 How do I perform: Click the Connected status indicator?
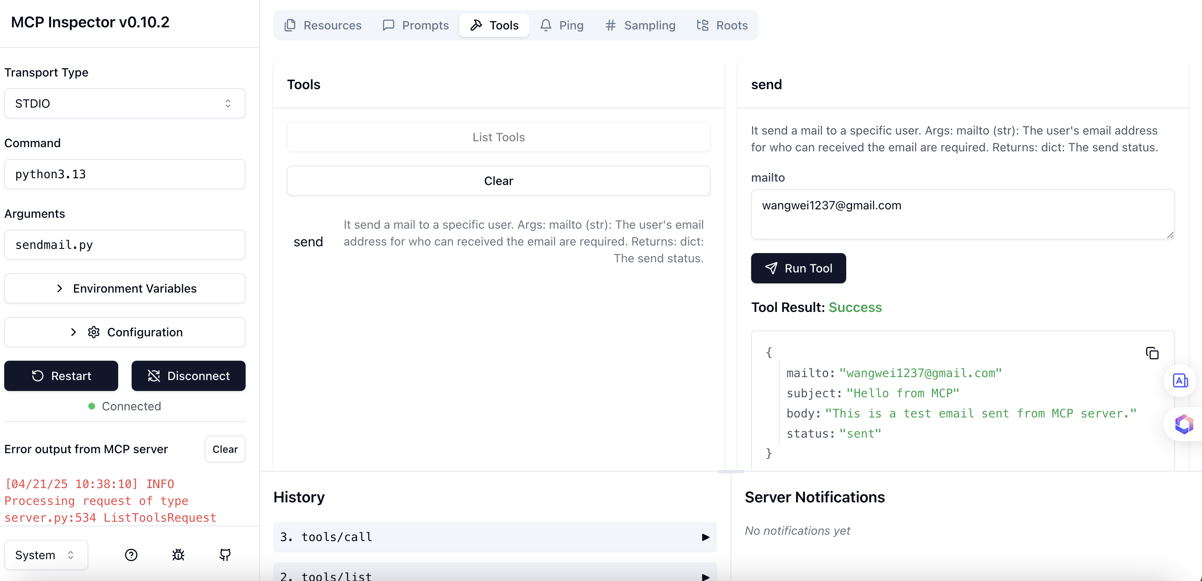click(124, 406)
